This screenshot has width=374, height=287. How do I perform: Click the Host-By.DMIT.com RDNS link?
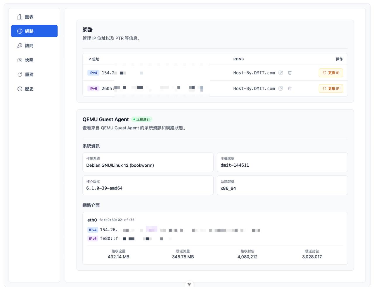pos(253,73)
